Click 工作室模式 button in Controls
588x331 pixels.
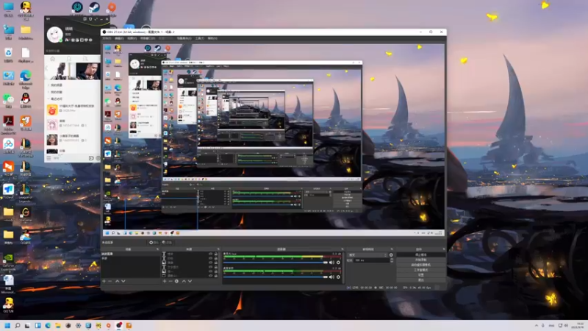(420, 270)
